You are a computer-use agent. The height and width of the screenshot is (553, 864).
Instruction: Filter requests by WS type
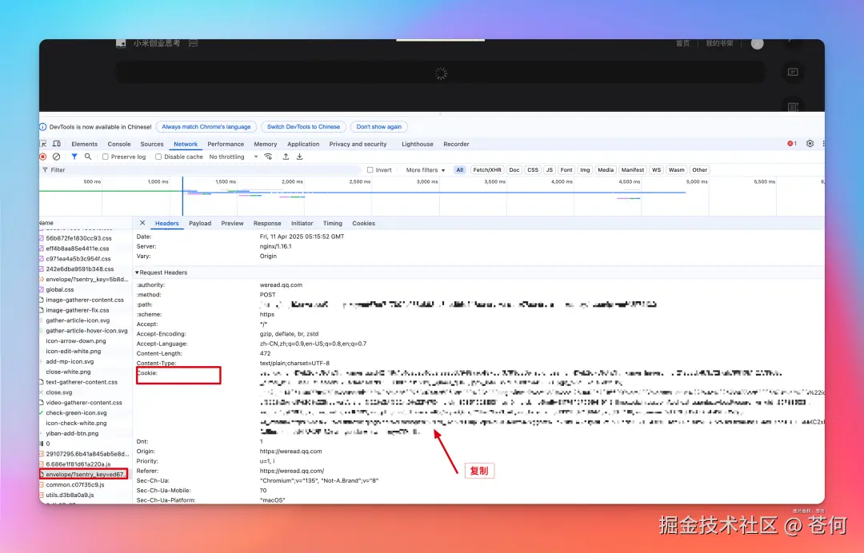[x=656, y=170]
